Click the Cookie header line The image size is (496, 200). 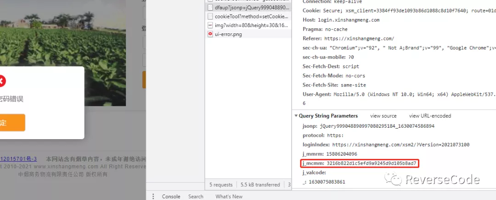tap(399, 11)
